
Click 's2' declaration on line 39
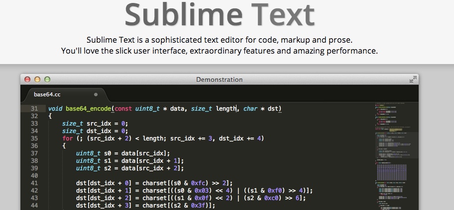tap(108, 168)
